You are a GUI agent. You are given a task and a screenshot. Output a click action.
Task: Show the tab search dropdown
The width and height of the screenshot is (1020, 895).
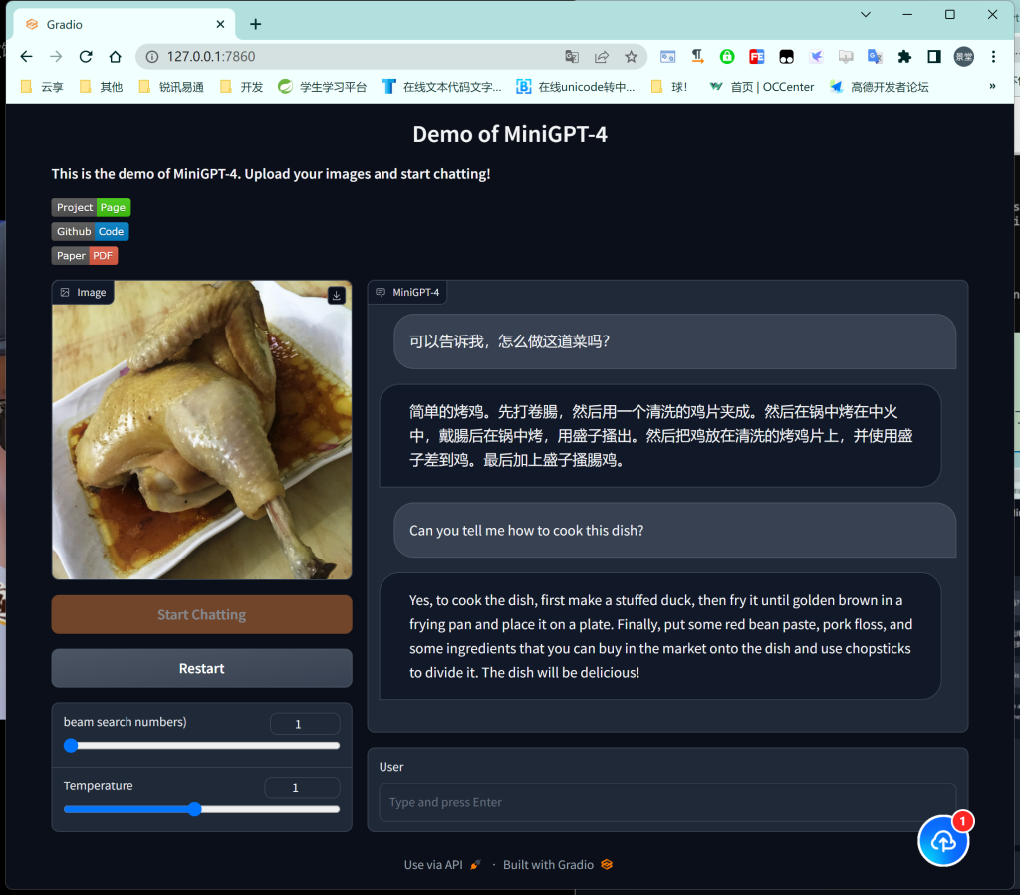pyautogui.click(x=866, y=14)
